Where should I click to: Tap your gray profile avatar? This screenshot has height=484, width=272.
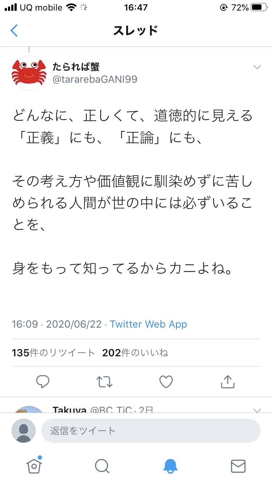tap(24, 431)
